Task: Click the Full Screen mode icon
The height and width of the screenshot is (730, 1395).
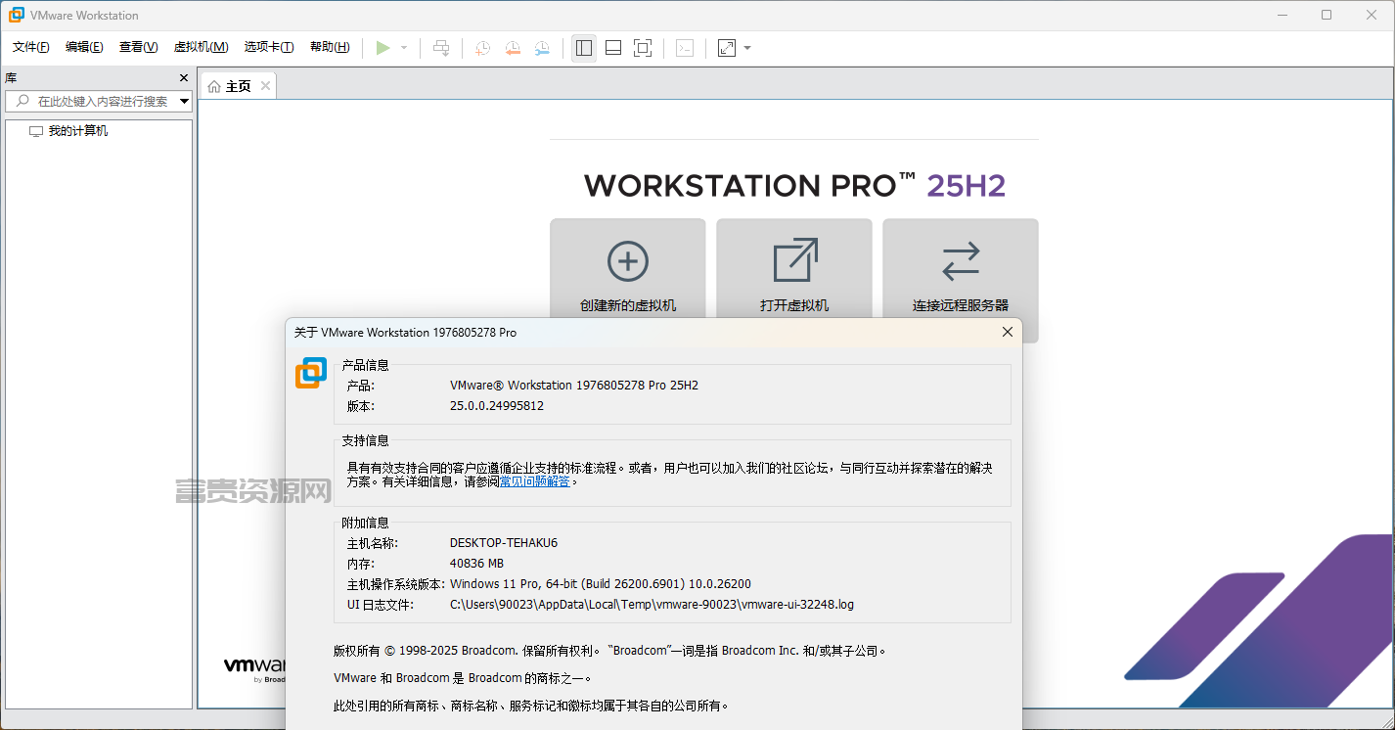Action: click(x=643, y=47)
